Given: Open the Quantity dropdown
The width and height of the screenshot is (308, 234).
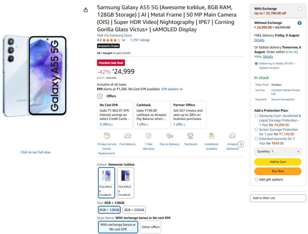Looking at the screenshot, I should (277, 151).
